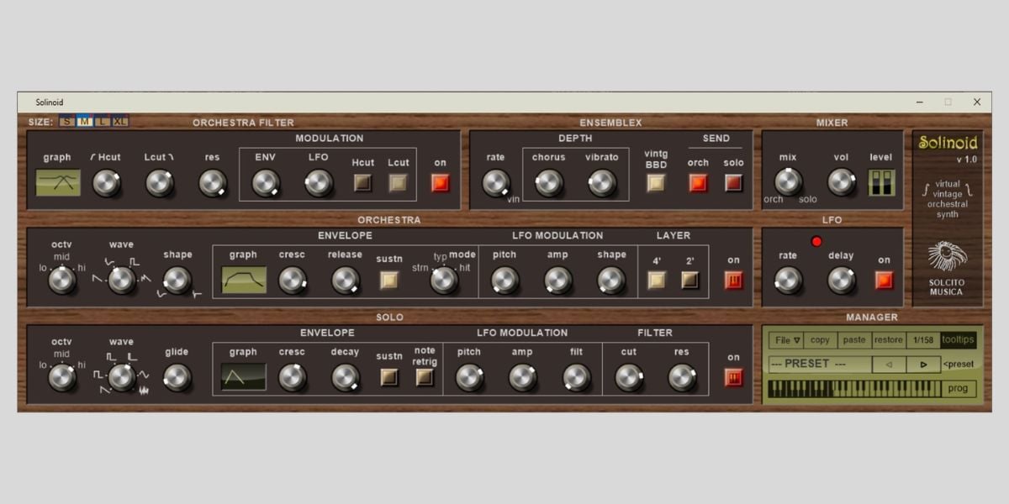Viewport: 1009px width, 504px height.
Task: Click the Solo glide knob
Action: pos(177,377)
